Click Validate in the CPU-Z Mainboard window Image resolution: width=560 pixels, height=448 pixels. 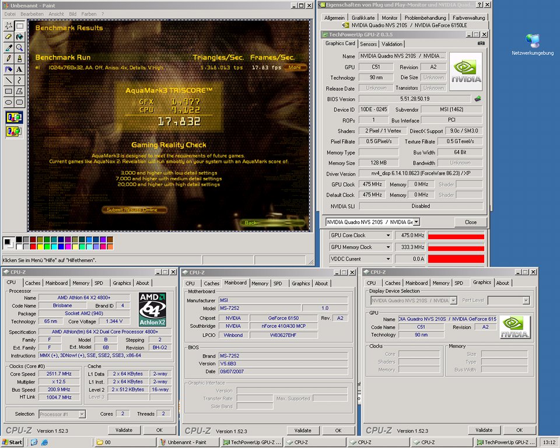pyautogui.click(x=303, y=430)
